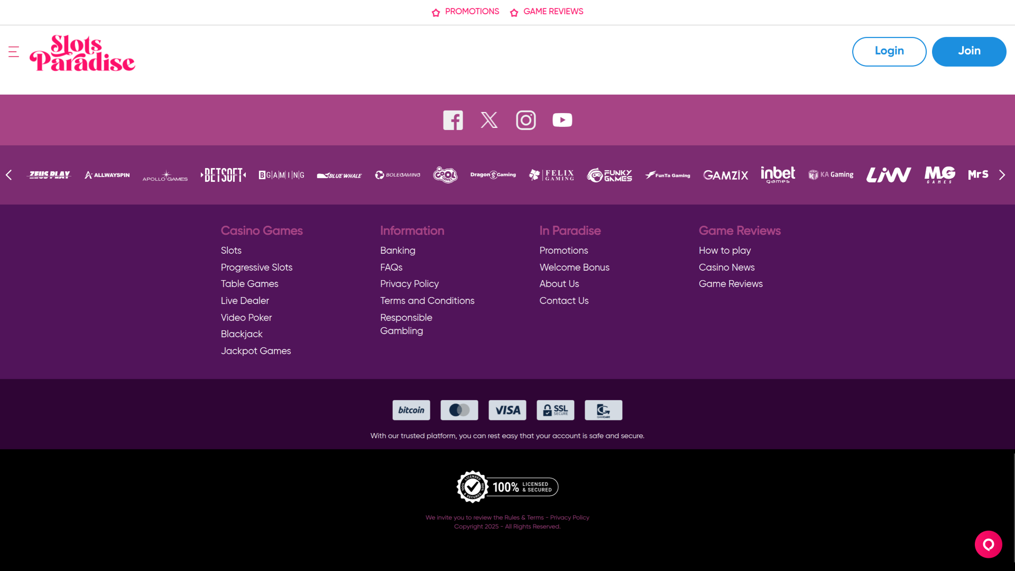Click the Gamzix provider logo
The height and width of the screenshot is (571, 1015).
coord(725,175)
